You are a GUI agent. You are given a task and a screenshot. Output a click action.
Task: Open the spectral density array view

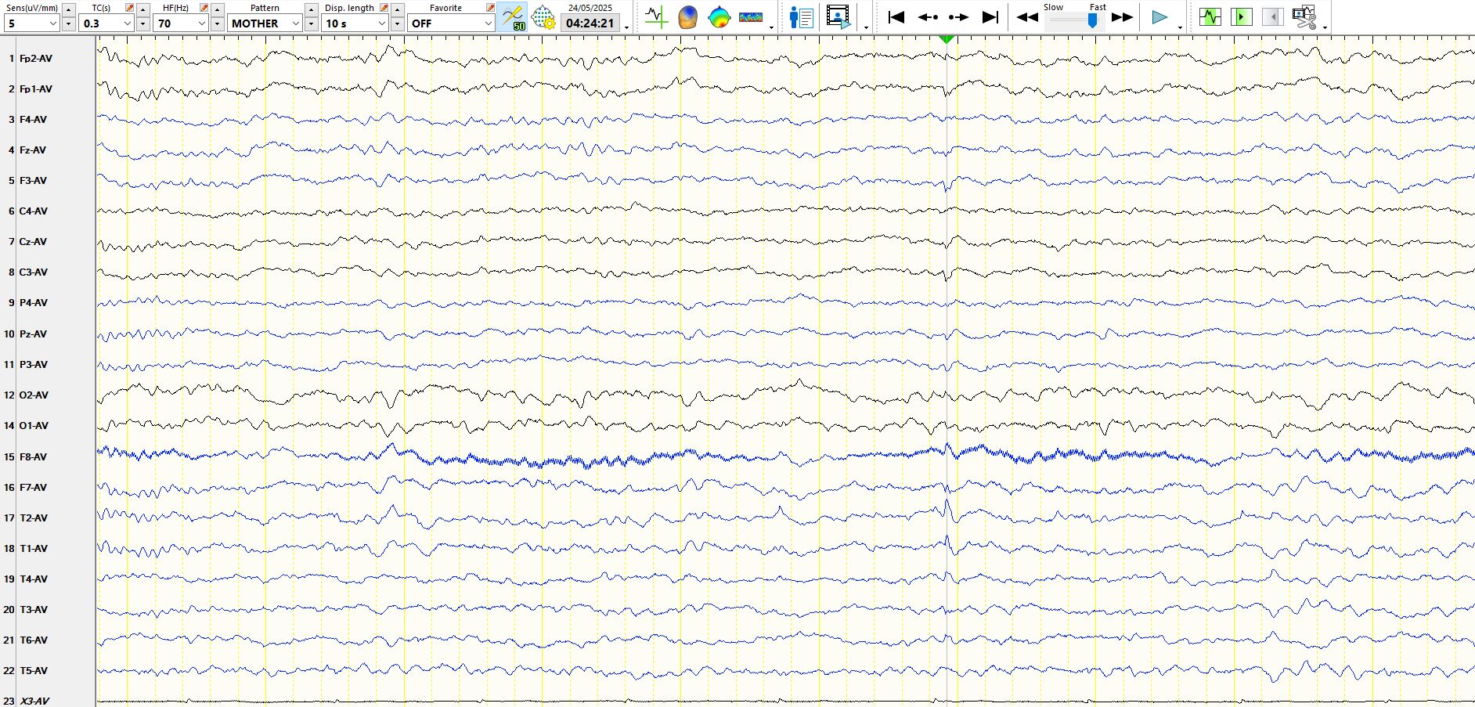tap(751, 16)
